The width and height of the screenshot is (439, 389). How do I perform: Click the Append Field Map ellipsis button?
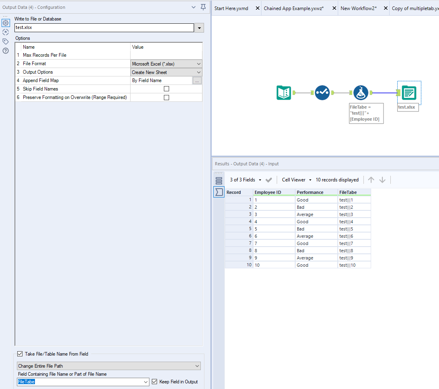click(197, 80)
